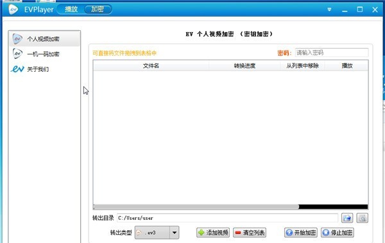The height and width of the screenshot is (243, 385).
Task: Click the 文件名 column header
Action: point(151,66)
